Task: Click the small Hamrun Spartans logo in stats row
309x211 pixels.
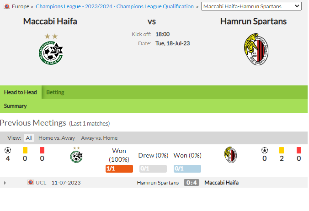Action: (x=230, y=155)
